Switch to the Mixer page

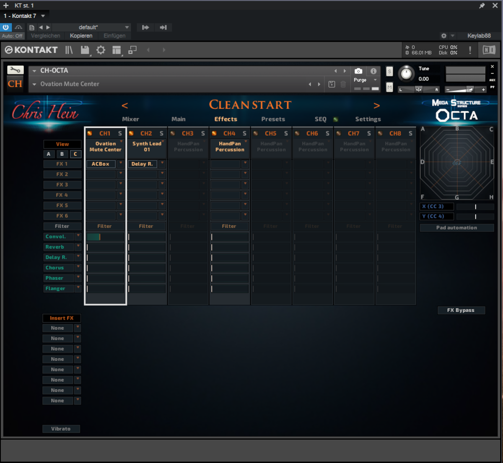[x=130, y=119]
